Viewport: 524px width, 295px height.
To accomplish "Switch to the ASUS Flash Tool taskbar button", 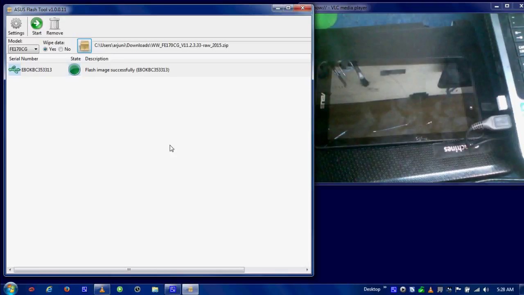I will (190, 289).
